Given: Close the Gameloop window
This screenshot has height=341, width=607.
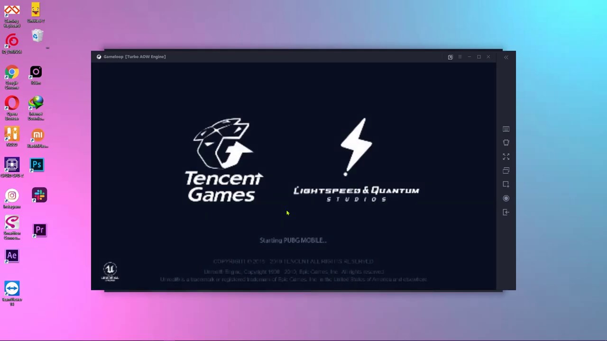Looking at the screenshot, I should coord(488,57).
